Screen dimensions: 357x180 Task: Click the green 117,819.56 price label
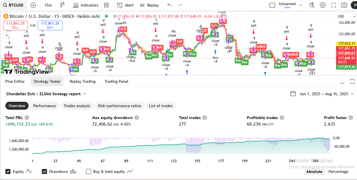[347, 67]
